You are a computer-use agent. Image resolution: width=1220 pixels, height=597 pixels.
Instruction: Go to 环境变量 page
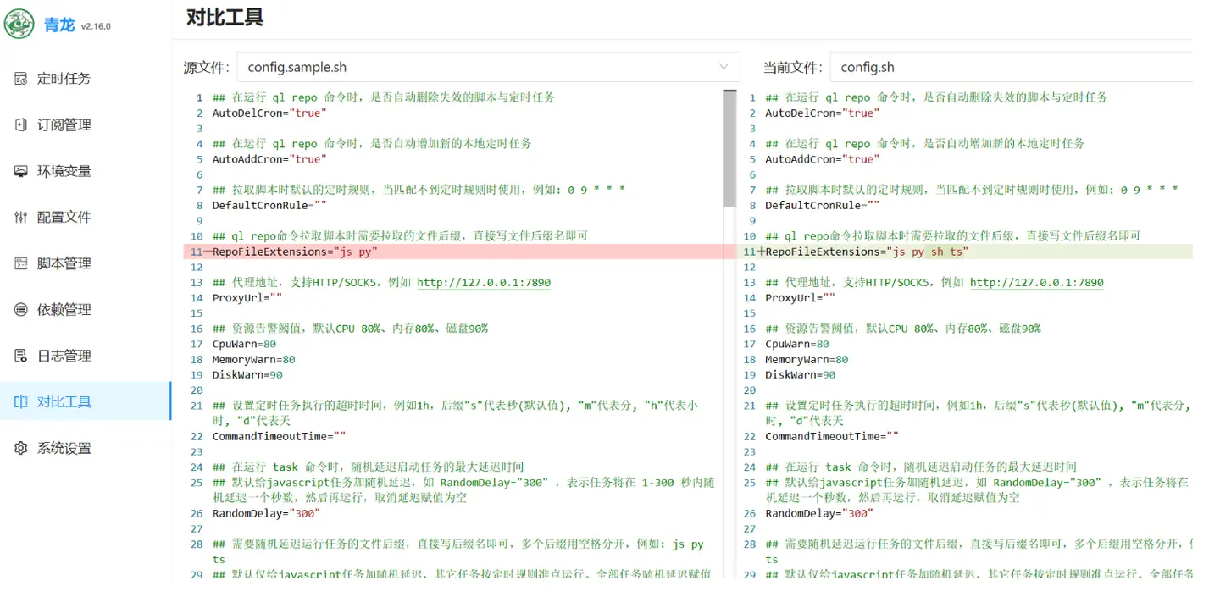[85, 171]
